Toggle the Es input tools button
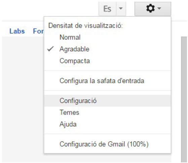Viewport: 188px width, 163px height. coord(107,9)
